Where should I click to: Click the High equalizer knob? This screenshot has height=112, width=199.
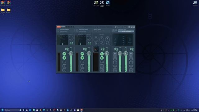(x=107, y=40)
